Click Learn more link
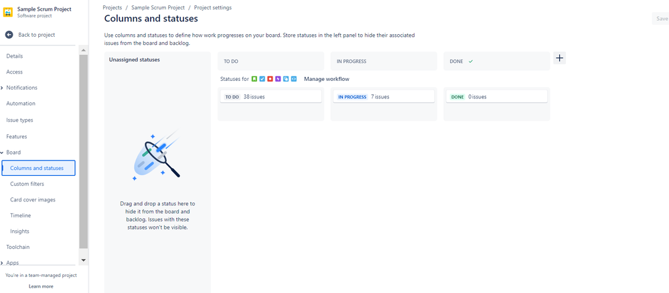The height and width of the screenshot is (293, 669). tap(41, 286)
